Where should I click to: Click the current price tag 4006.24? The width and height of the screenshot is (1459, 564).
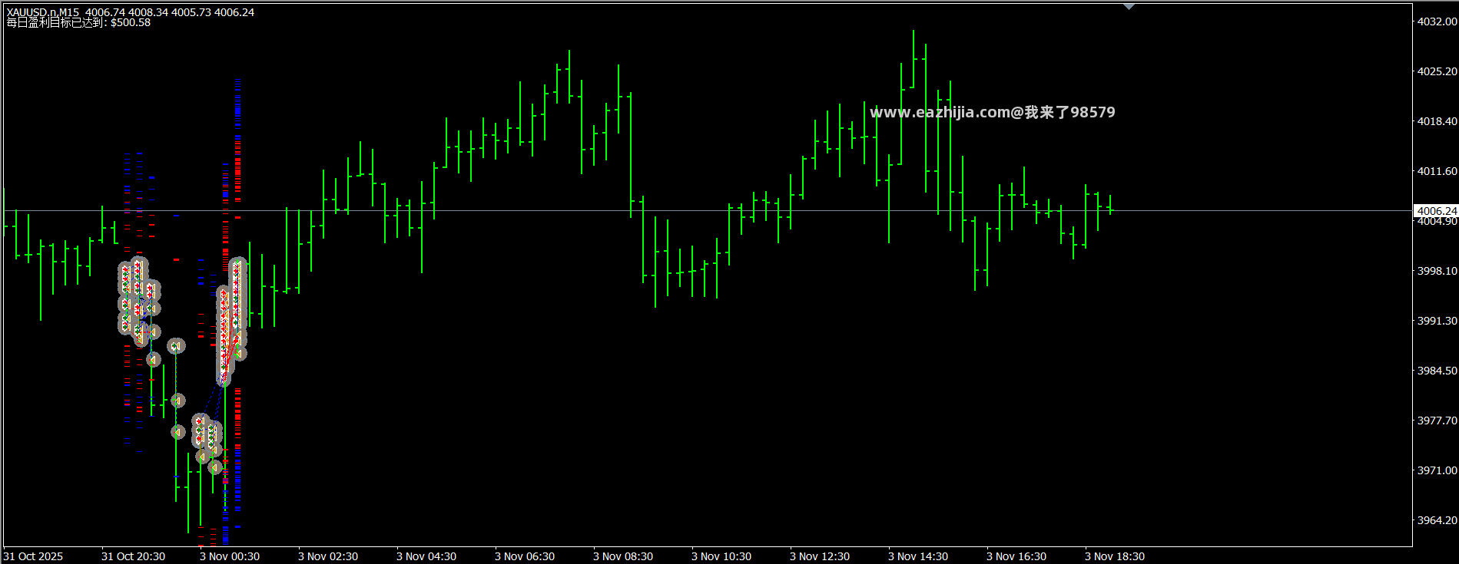[x=1437, y=211]
